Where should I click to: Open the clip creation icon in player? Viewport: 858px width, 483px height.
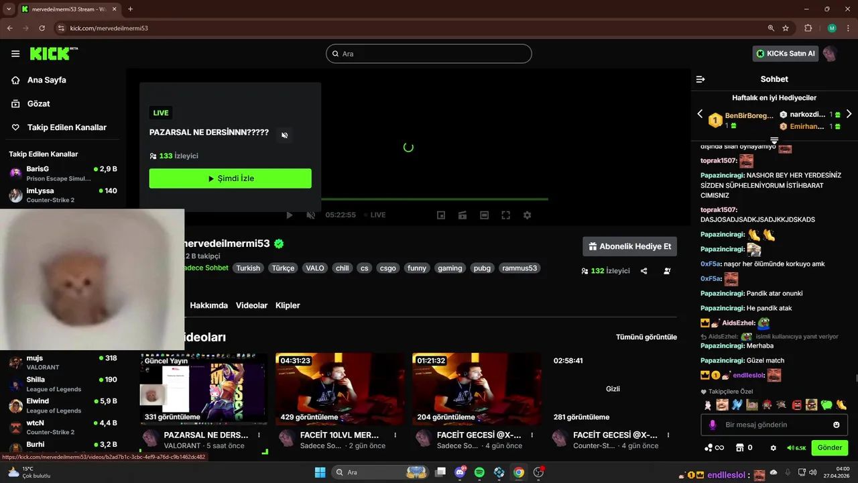pyautogui.click(x=463, y=215)
